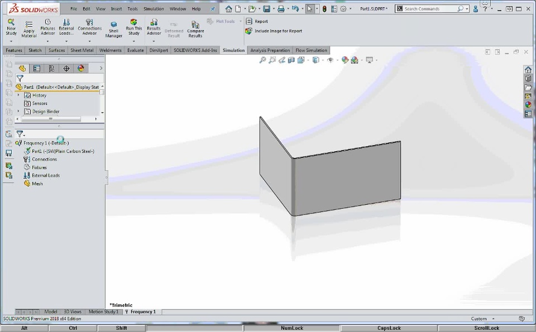
Task: Open Results Advisor
Action: [x=154, y=27]
